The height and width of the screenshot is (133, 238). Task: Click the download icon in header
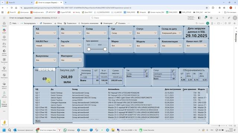pos(217,18)
